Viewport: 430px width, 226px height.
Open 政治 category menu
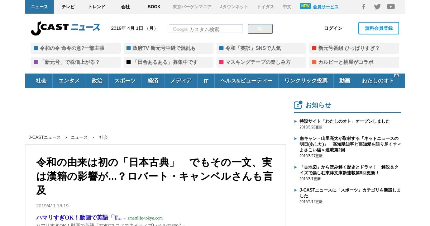[97, 81]
